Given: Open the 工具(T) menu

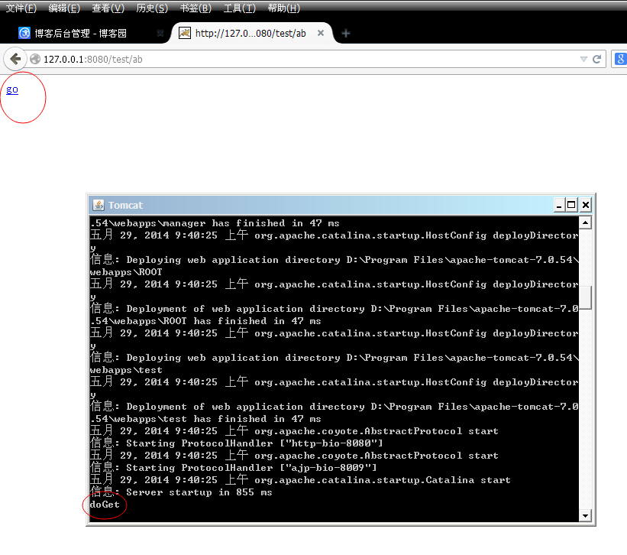Looking at the screenshot, I should (x=240, y=8).
